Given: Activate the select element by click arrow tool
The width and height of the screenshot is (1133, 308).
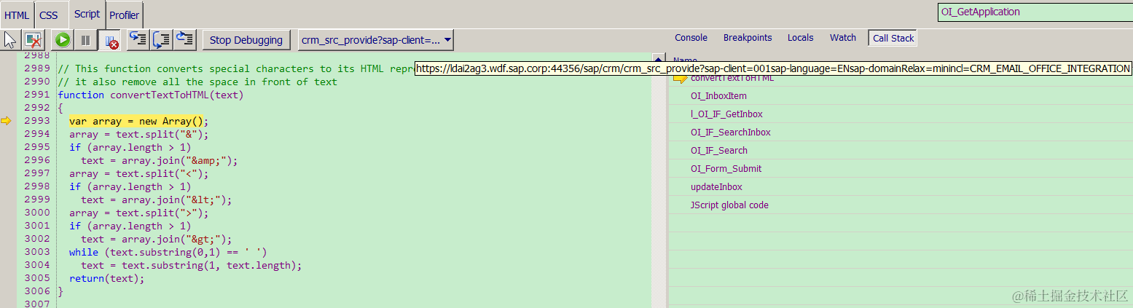Looking at the screenshot, I should point(11,40).
